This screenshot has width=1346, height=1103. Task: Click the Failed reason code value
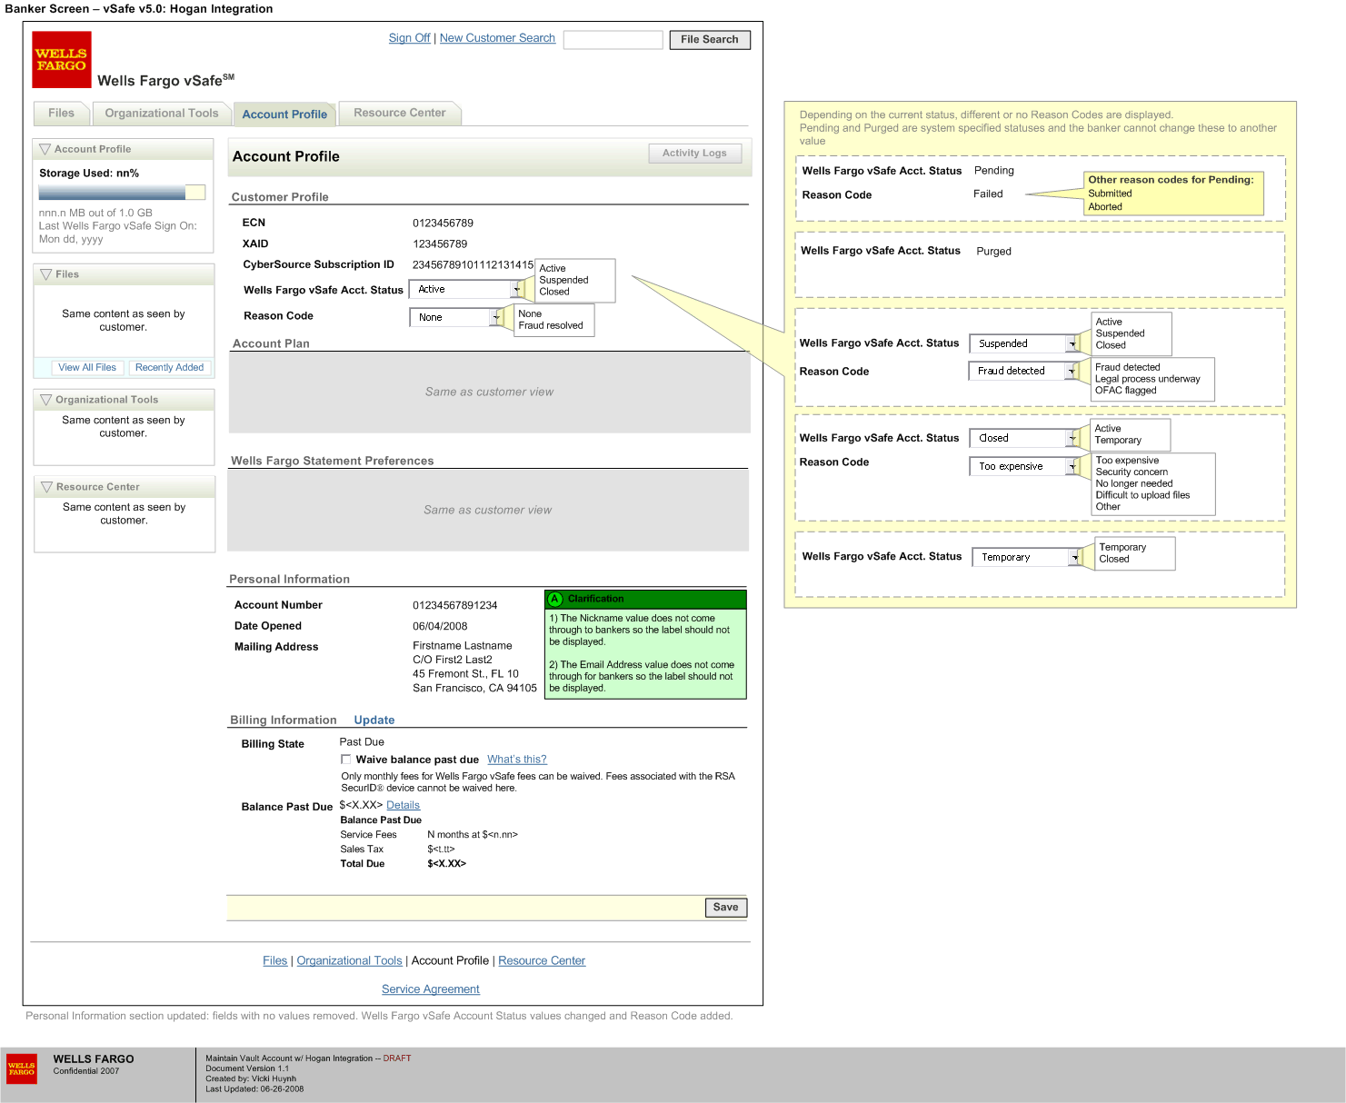click(988, 194)
